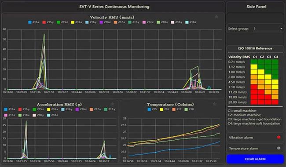Hide 217.y in Acceleration RMS legend

point(110,109)
